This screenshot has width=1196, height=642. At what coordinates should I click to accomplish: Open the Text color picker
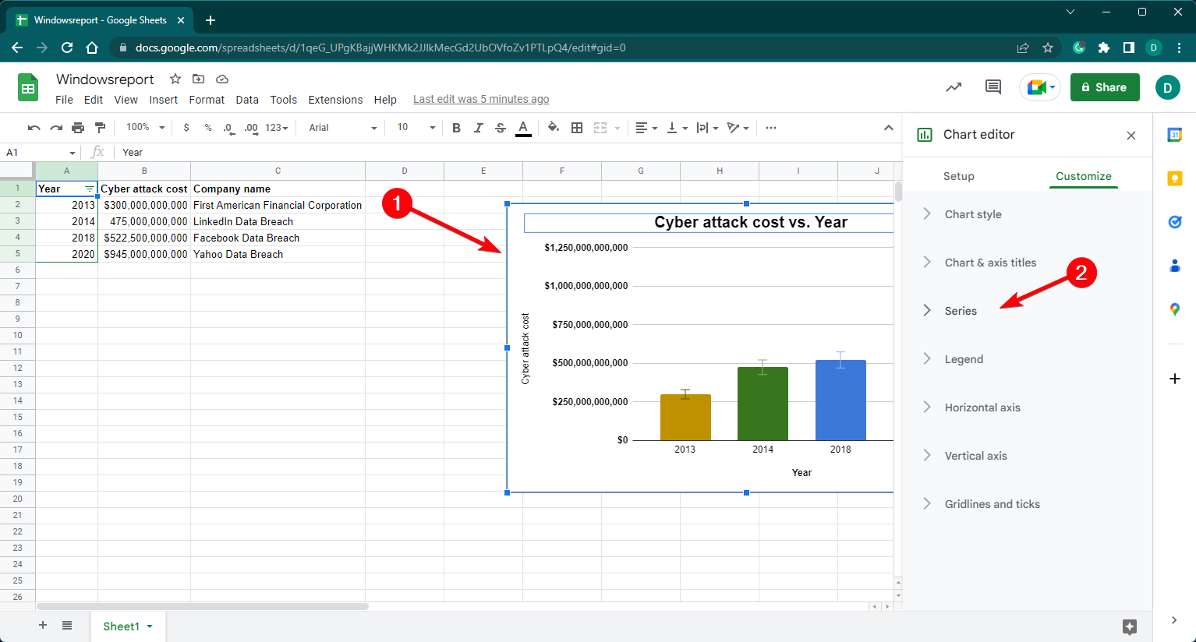[x=523, y=128]
